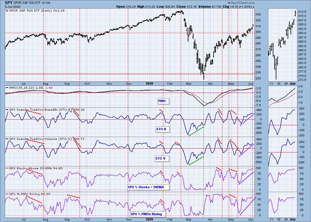Screen dimensions: 311x222
Task: Click the Swenlin TradOsc Breadth legend text
Action: pyautogui.click(x=45, y=110)
